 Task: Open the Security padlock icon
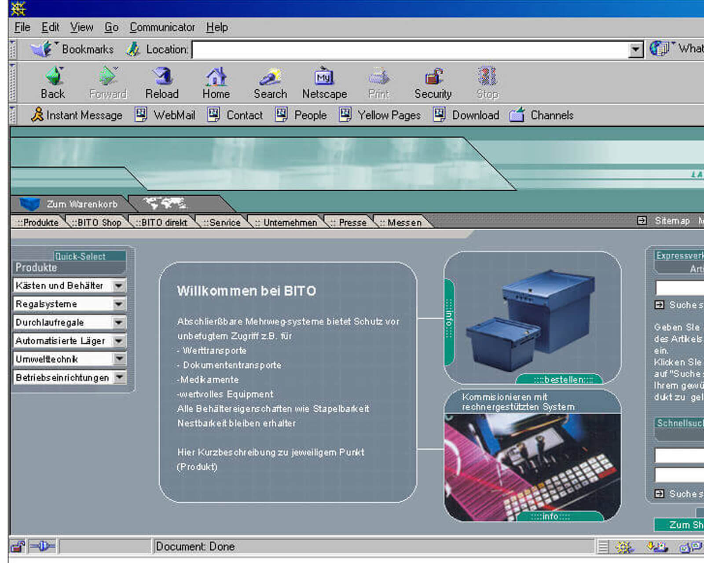[x=433, y=77]
